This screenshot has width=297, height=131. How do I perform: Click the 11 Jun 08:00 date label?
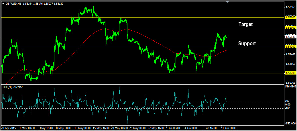point(229,128)
